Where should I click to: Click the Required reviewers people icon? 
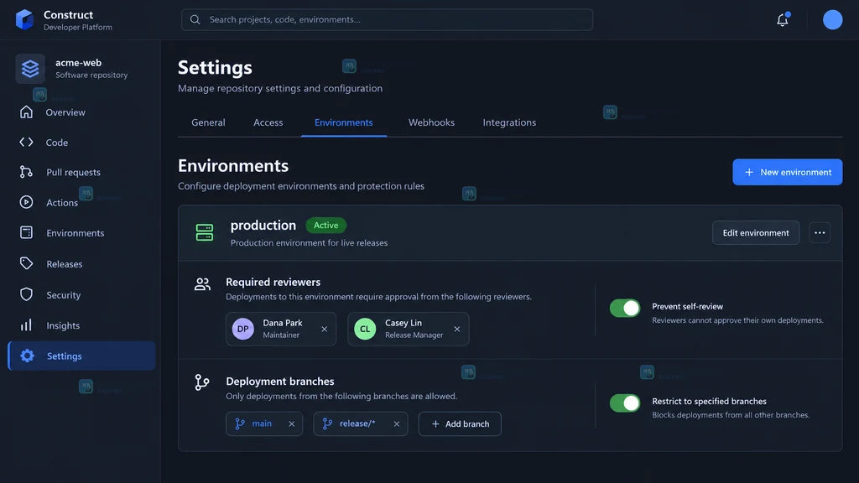pyautogui.click(x=202, y=283)
